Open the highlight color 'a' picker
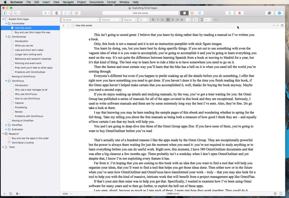 tap(195, 20)
